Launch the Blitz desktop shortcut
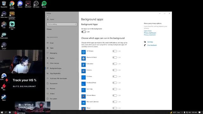The image size is (203, 114). click(x=4, y=87)
